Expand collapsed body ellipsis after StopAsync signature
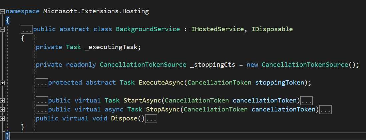This screenshot has height=140, width=366. click(x=325, y=109)
